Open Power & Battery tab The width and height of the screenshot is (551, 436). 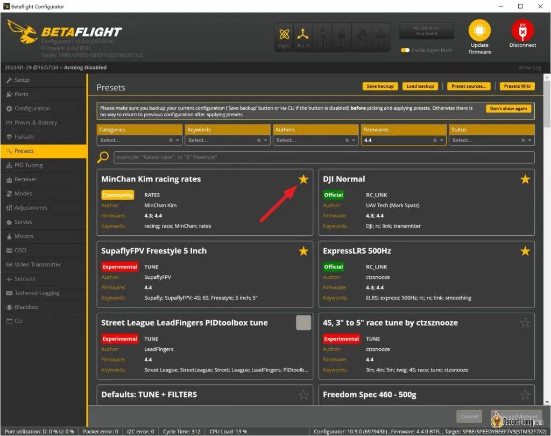[44, 123]
